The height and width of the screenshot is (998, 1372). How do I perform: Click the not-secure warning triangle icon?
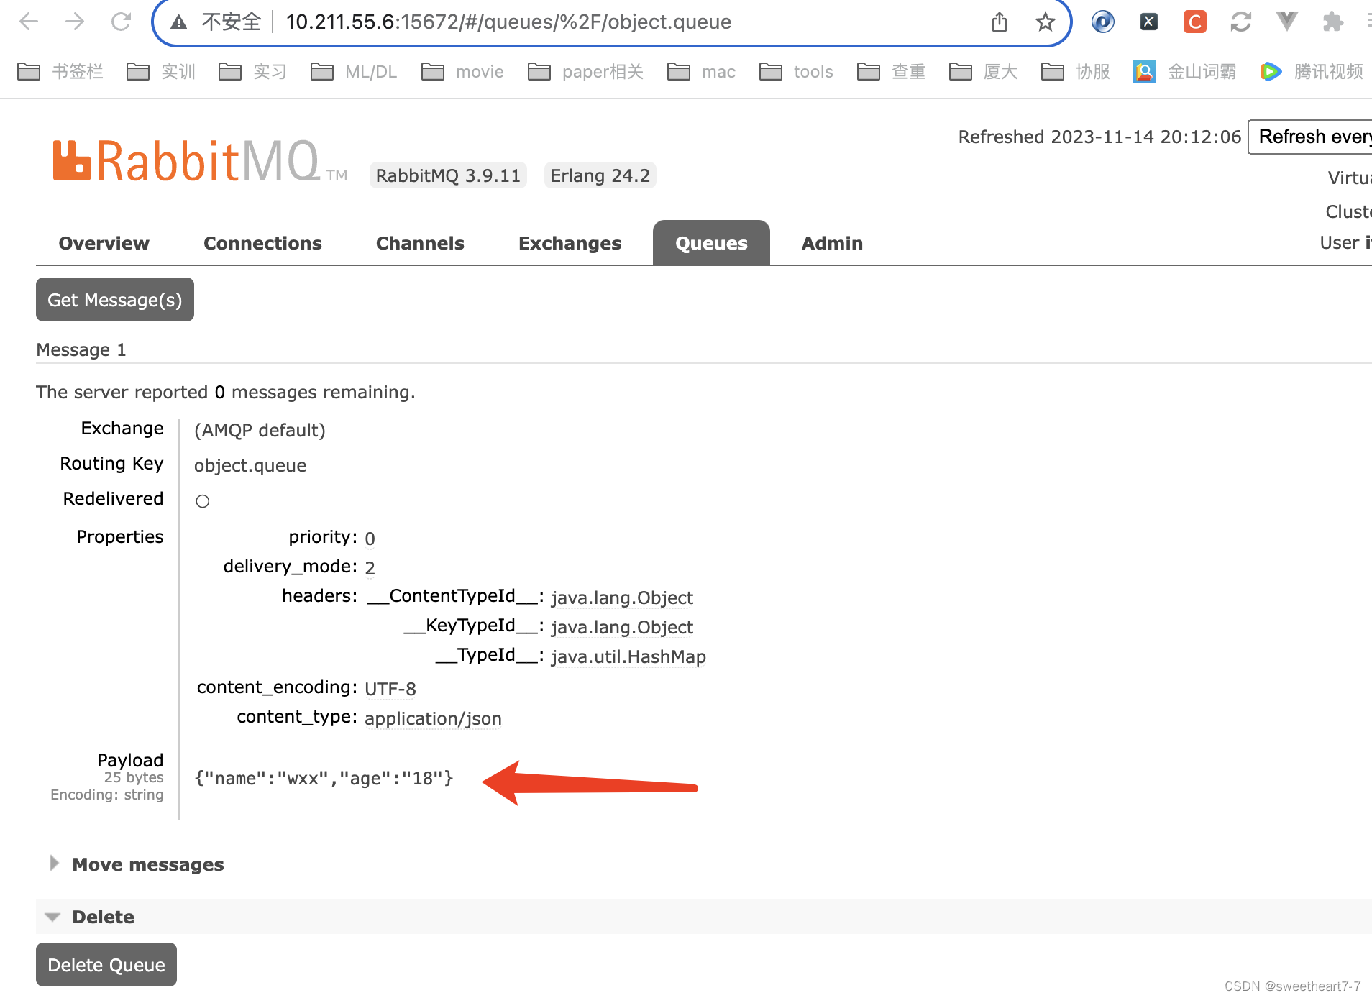tap(178, 22)
